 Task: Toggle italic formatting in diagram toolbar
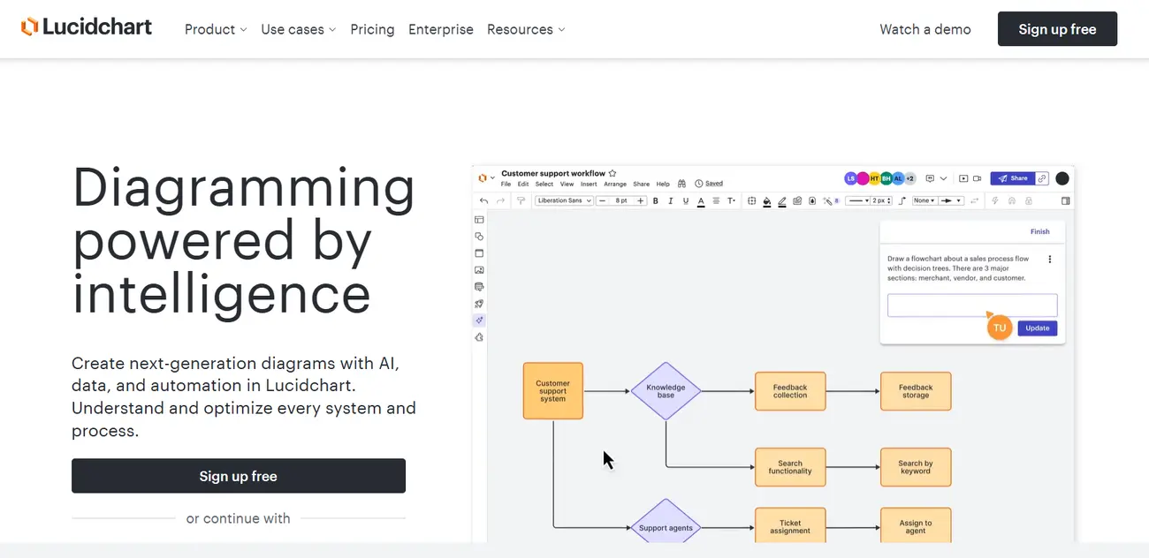pyautogui.click(x=671, y=201)
